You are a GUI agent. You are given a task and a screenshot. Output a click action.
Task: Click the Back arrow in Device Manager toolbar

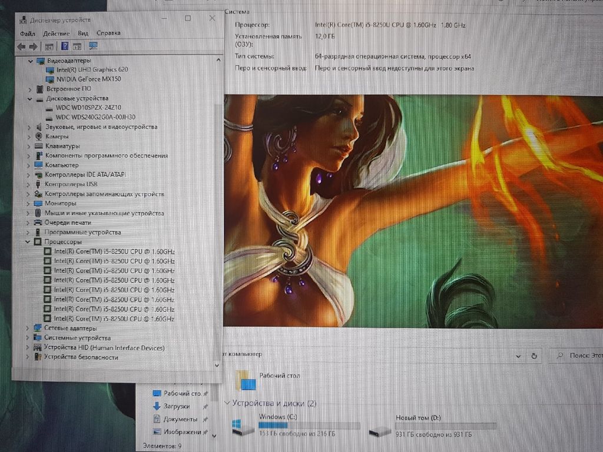[22, 46]
